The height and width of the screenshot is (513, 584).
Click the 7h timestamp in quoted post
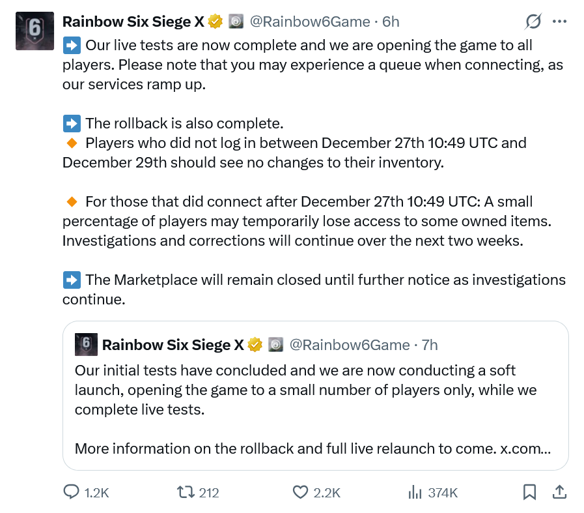430,345
